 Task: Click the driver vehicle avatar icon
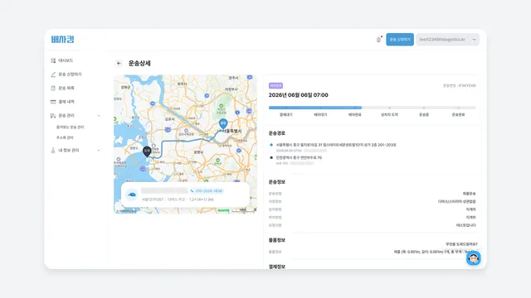pyautogui.click(x=132, y=195)
